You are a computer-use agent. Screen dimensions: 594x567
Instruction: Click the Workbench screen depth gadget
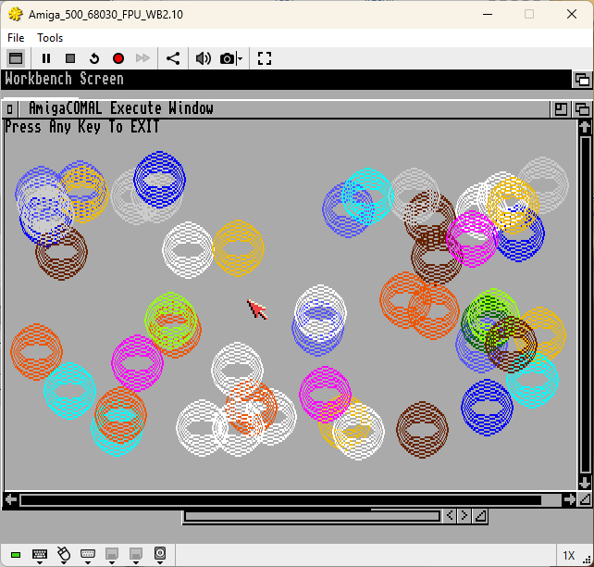tap(581, 80)
